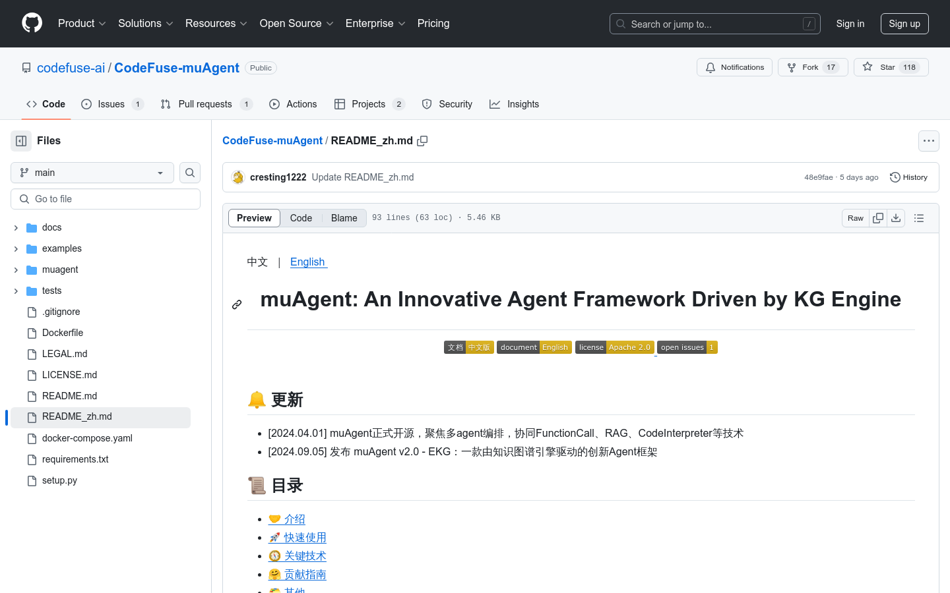Copy raw file contents icon
The height and width of the screenshot is (593, 950).
[x=878, y=218]
